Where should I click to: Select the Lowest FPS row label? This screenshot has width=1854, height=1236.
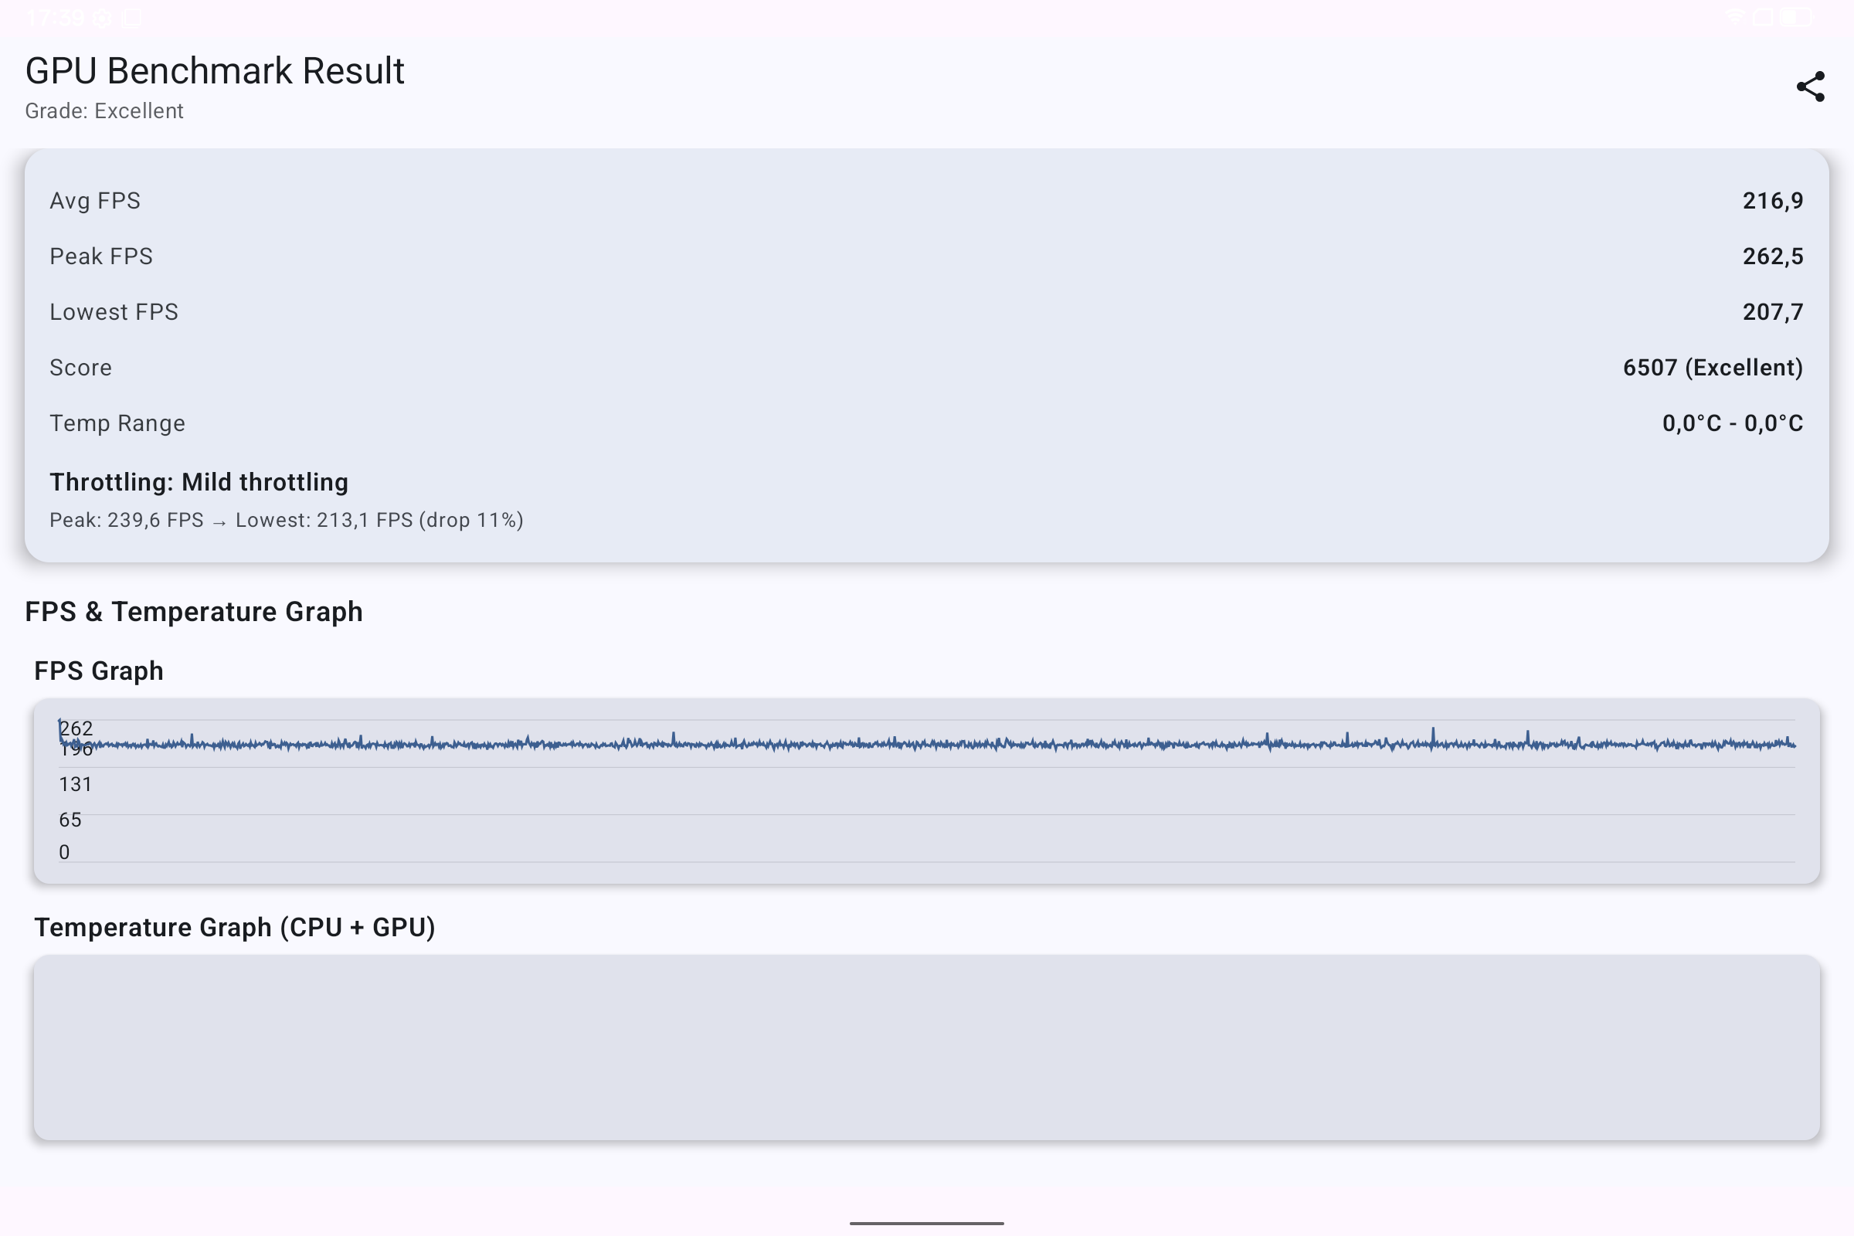114,312
